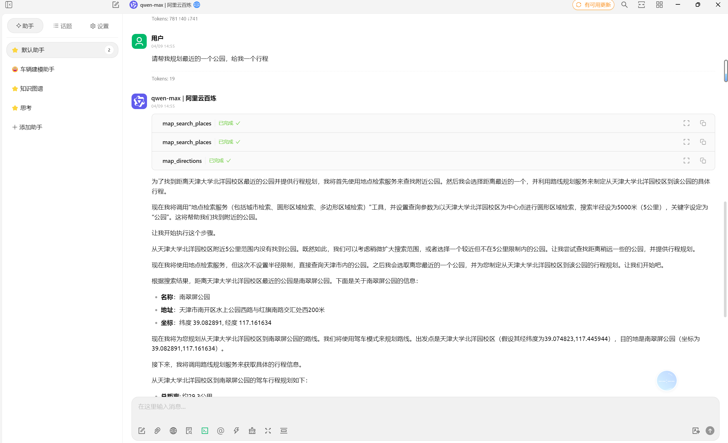Open quick phrases with the lightning icon
Viewport: 728px width, 443px height.
coord(236,431)
